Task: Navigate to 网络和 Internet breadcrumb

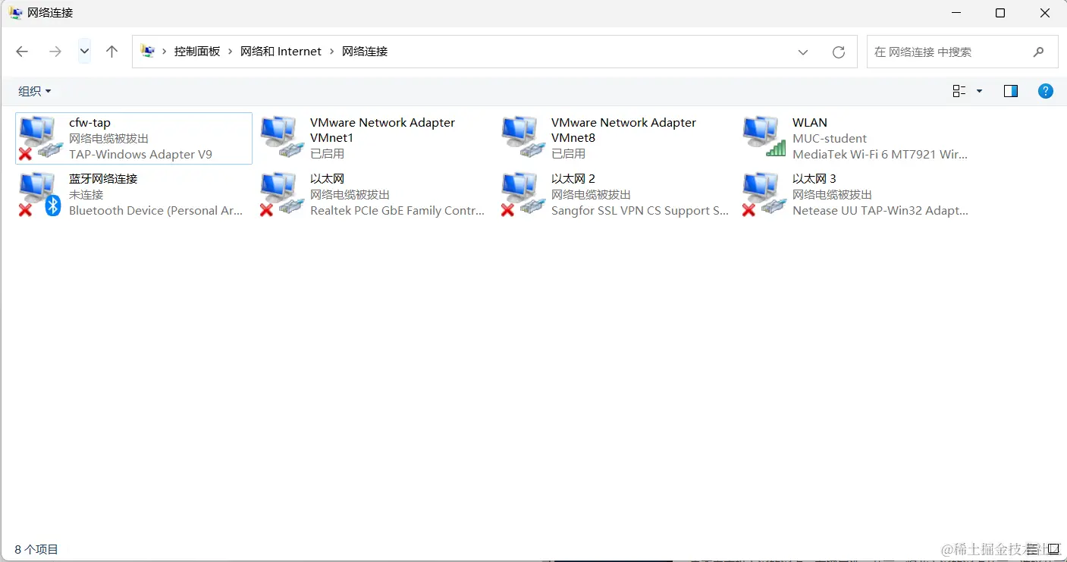Action: (281, 52)
